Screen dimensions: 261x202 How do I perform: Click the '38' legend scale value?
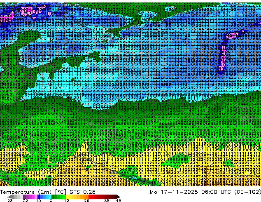tap(107, 200)
